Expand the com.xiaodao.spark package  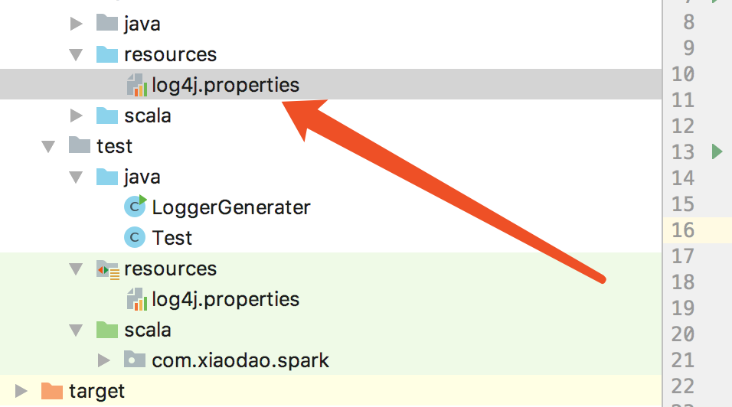104,360
